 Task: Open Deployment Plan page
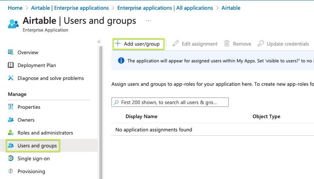click(37, 66)
